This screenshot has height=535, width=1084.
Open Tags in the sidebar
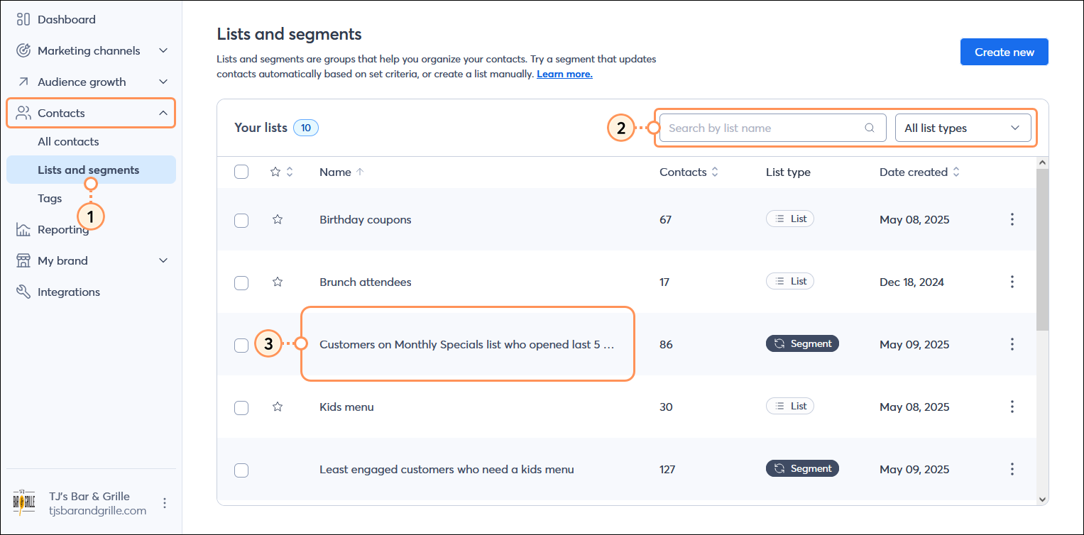50,198
